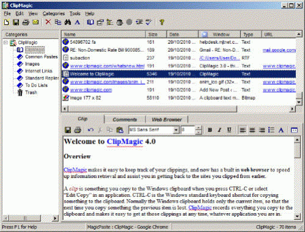Open the mail.google.com URL link

(x=279, y=50)
